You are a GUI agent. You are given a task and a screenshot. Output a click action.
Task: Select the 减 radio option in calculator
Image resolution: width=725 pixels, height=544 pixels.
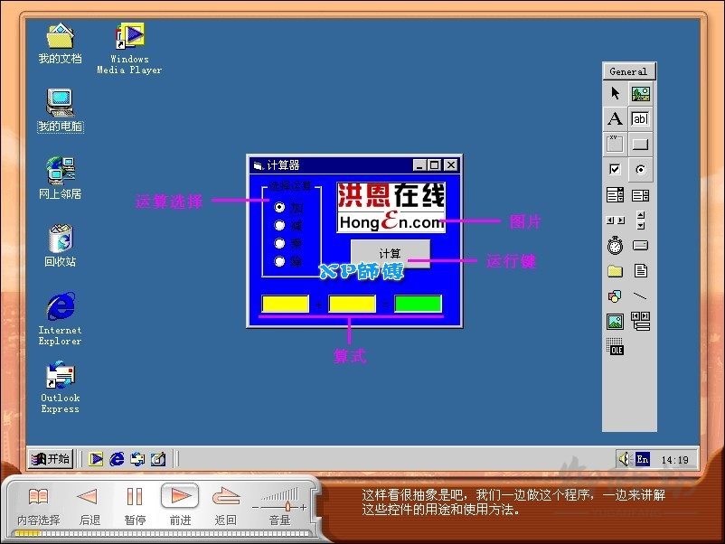coord(279,225)
